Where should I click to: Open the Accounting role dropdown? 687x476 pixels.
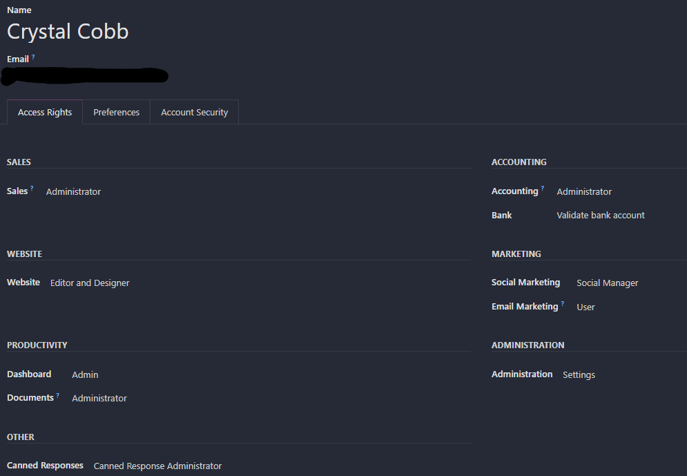[x=584, y=192]
